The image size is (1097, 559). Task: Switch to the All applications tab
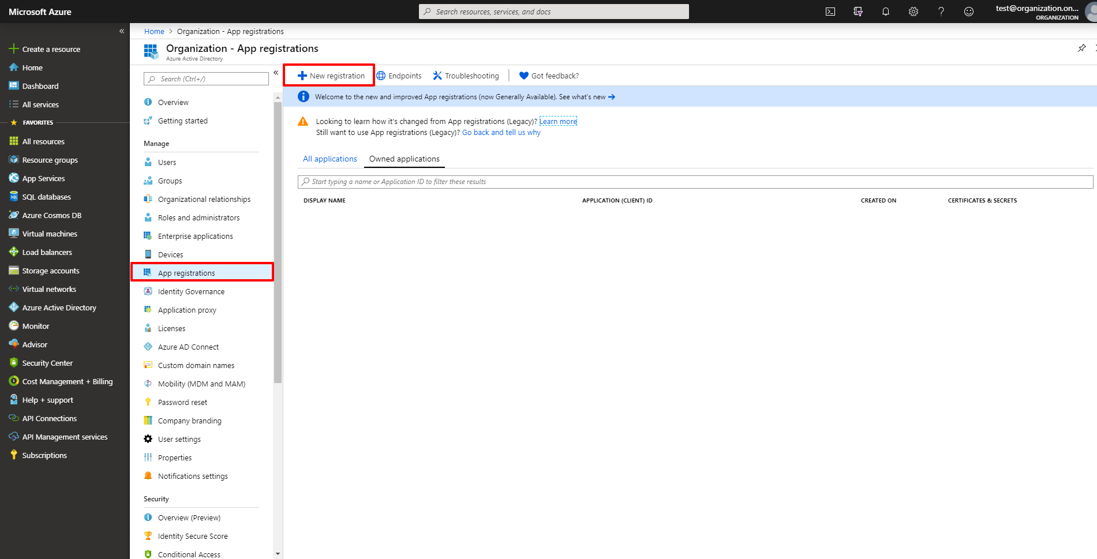(x=330, y=159)
